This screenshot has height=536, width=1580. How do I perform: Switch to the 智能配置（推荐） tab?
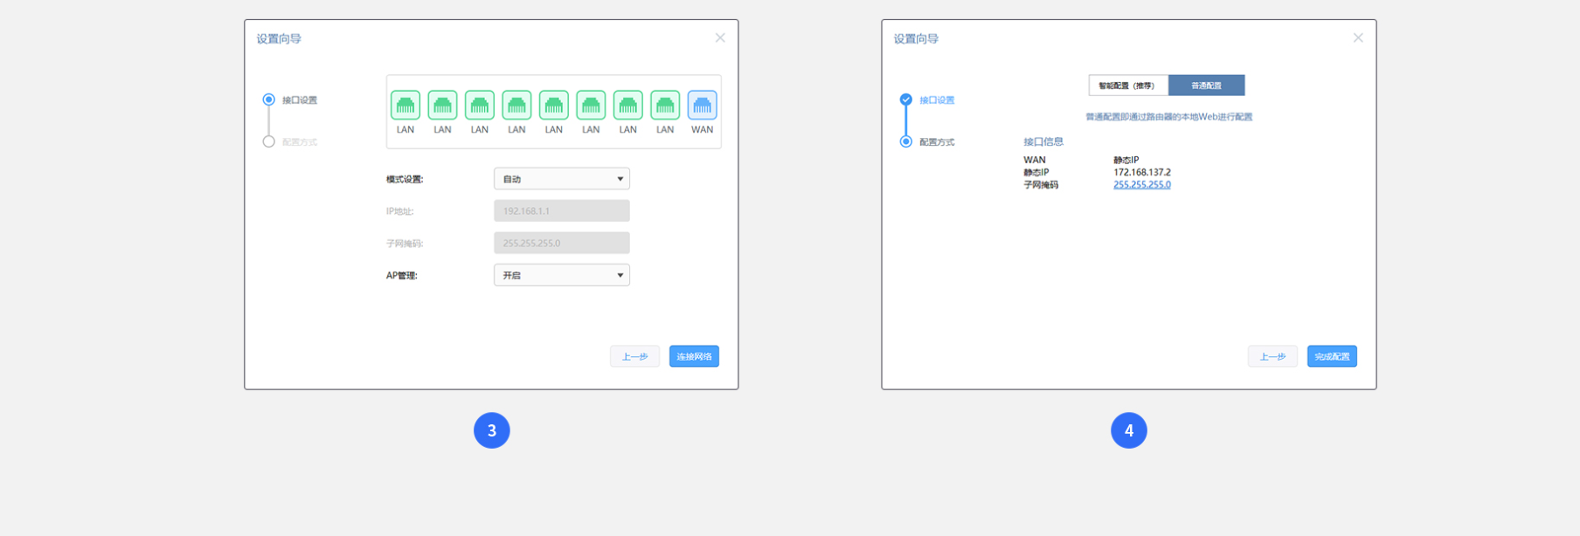pyautogui.click(x=1127, y=86)
